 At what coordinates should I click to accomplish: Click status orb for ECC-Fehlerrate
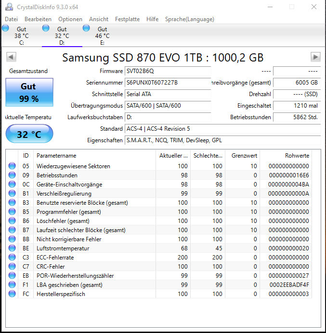[x=12, y=257]
